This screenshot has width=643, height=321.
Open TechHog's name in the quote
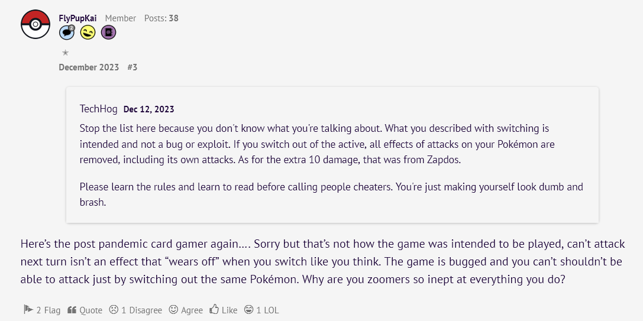(x=99, y=109)
